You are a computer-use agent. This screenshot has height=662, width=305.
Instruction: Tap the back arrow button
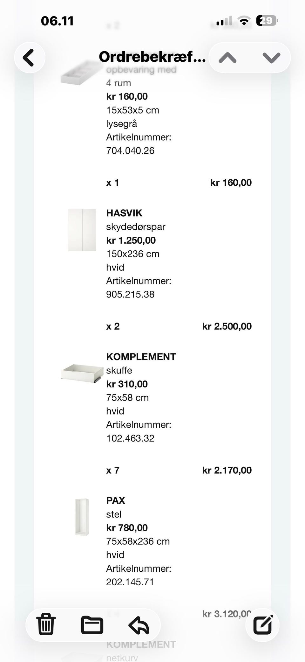(x=29, y=58)
